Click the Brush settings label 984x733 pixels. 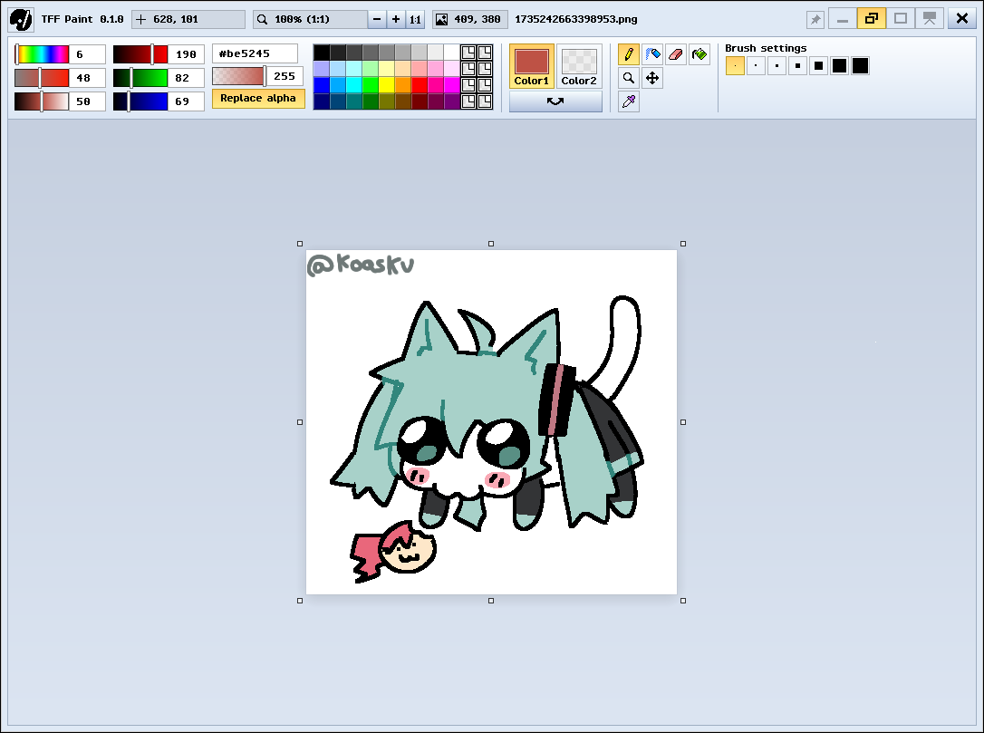click(766, 48)
